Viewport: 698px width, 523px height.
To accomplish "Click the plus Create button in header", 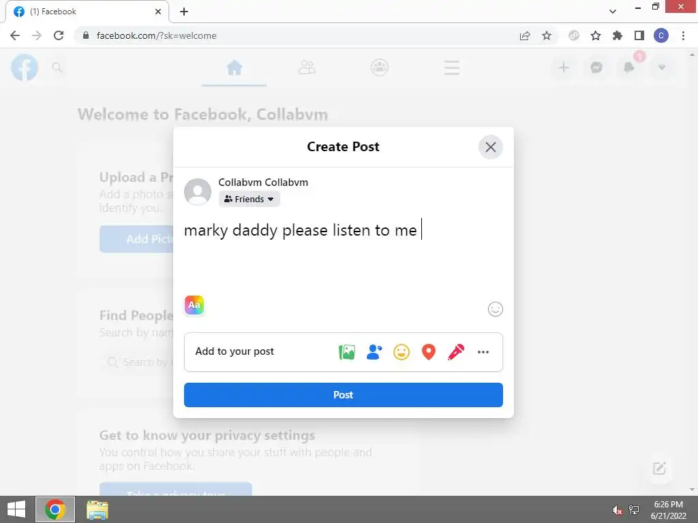I will click(564, 67).
